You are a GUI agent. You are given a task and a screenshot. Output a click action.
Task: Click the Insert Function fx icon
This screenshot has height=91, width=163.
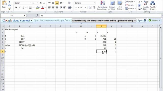(x=37, y=15)
